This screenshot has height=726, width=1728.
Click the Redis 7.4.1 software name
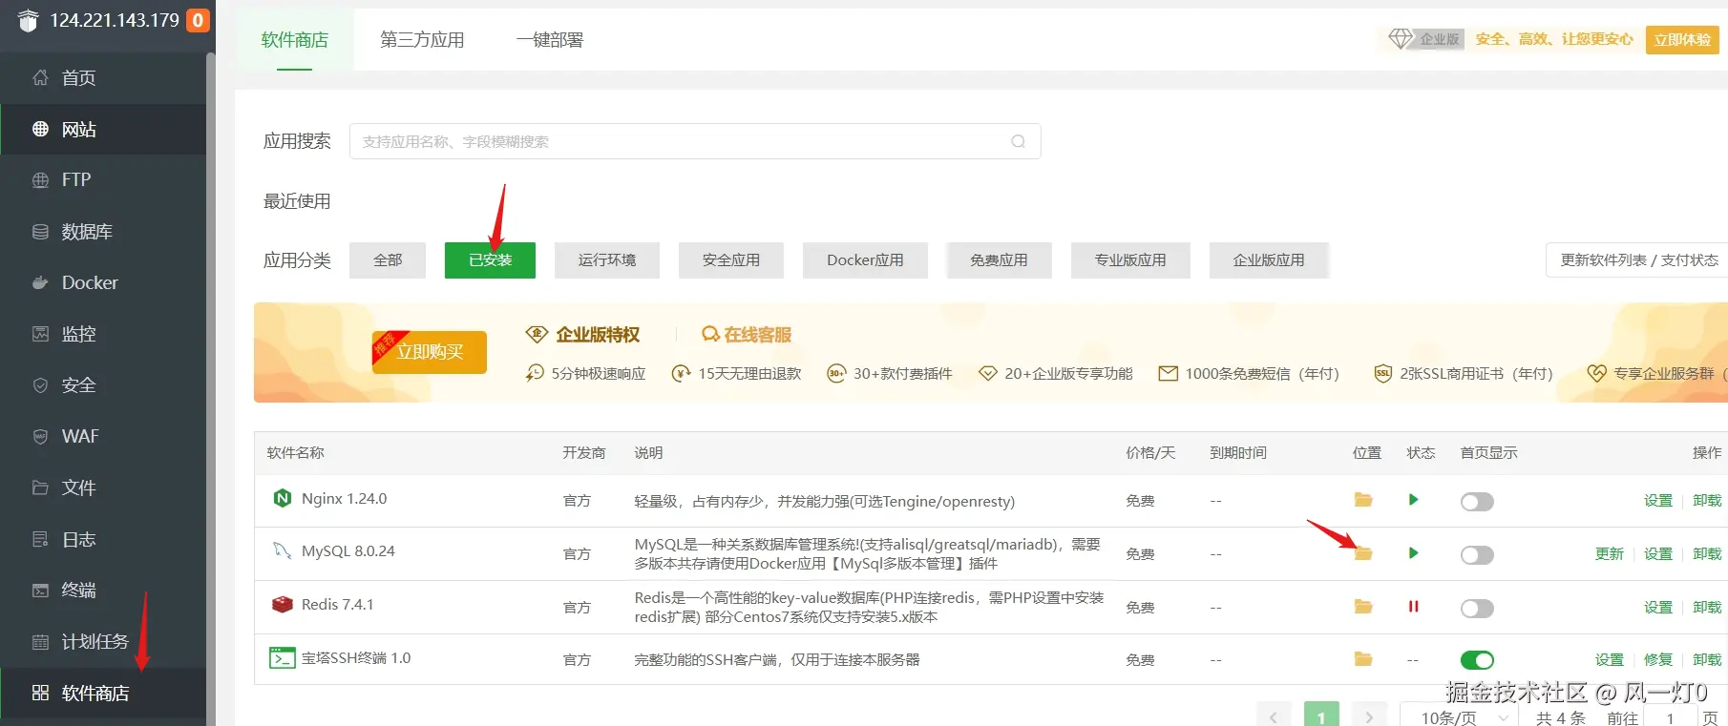[x=338, y=605]
